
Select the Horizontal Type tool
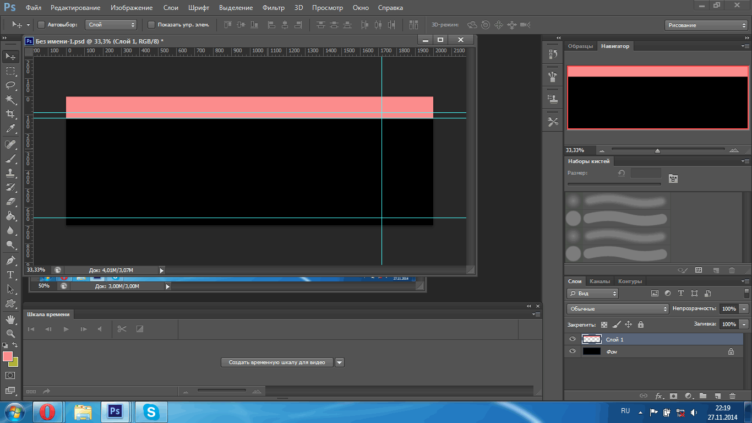(x=10, y=274)
